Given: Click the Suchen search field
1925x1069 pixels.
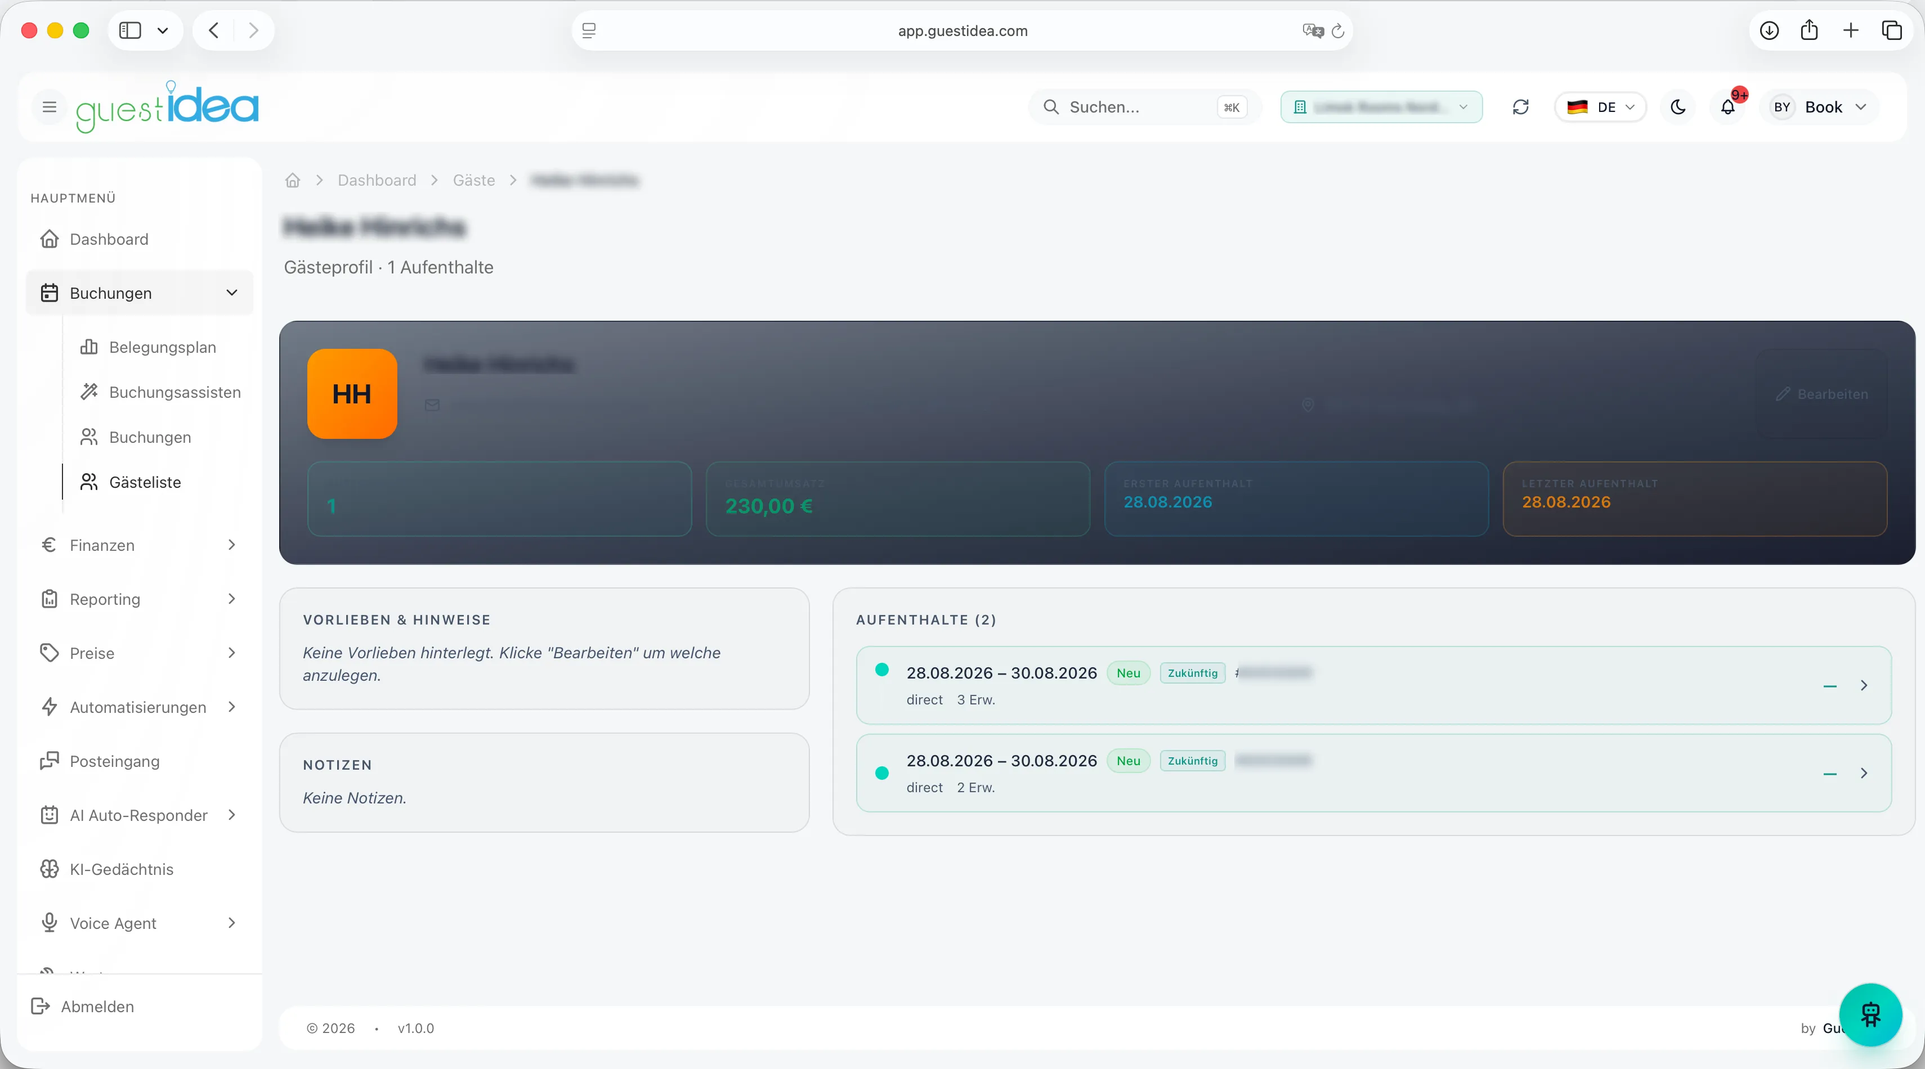Looking at the screenshot, I should tap(1145, 107).
